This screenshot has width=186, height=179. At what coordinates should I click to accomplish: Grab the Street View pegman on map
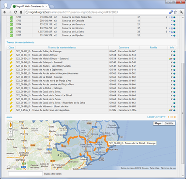tap(11, 125)
